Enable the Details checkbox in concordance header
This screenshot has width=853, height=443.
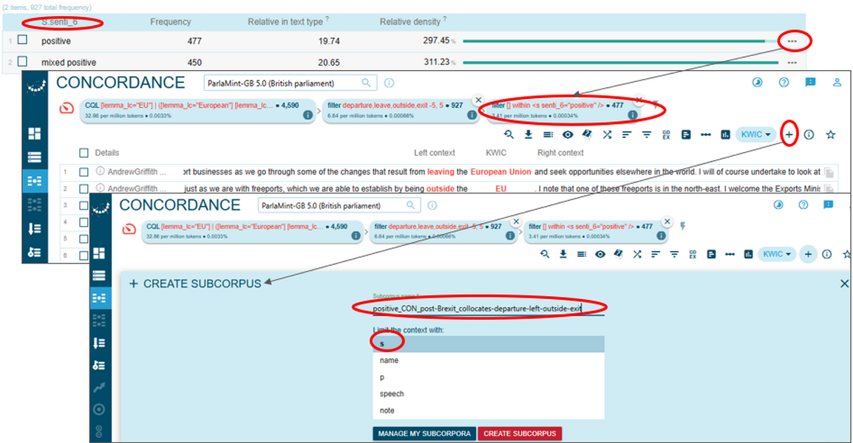(84, 153)
